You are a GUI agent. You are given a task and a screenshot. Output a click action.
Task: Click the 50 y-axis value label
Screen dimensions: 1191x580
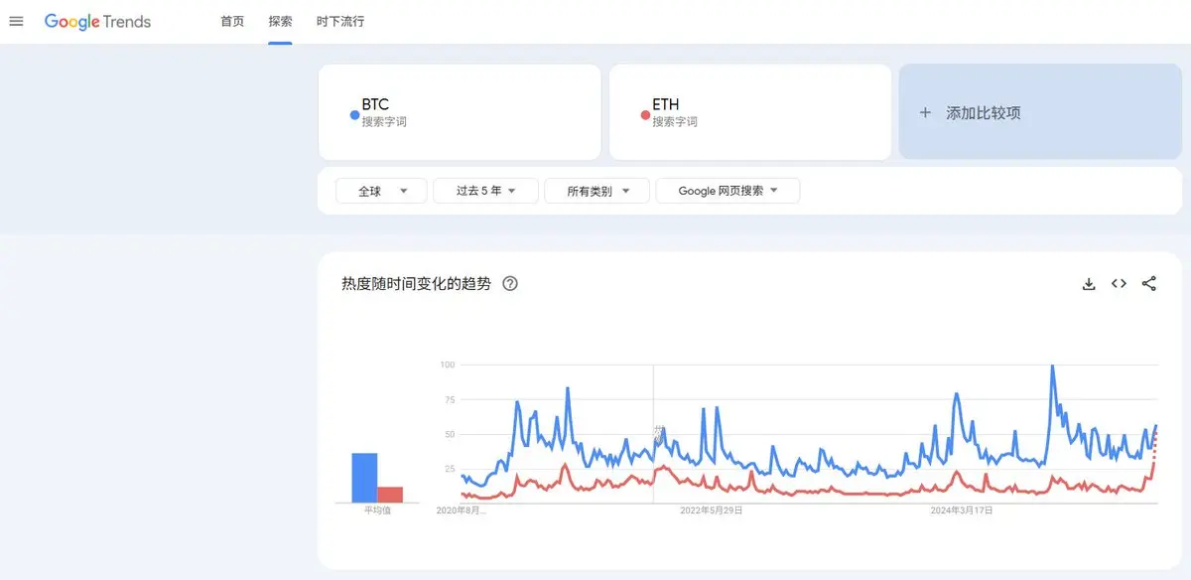pos(450,435)
